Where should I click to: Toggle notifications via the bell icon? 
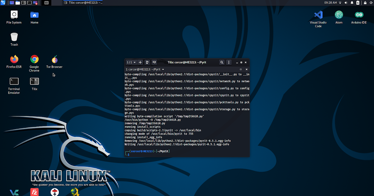point(352,2)
